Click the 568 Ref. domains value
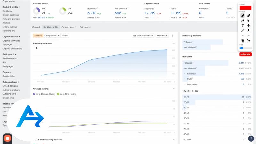The height and width of the screenshot is (144, 256). [118, 13]
